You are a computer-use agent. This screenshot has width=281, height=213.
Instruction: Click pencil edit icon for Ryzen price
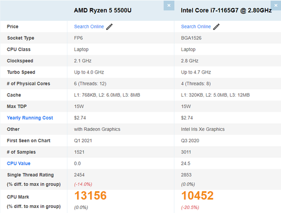click(x=110, y=26)
